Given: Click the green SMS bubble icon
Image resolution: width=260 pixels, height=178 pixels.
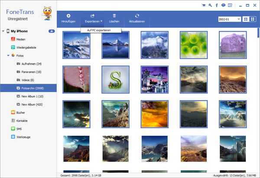Looking at the screenshot, I should tap(13, 129).
